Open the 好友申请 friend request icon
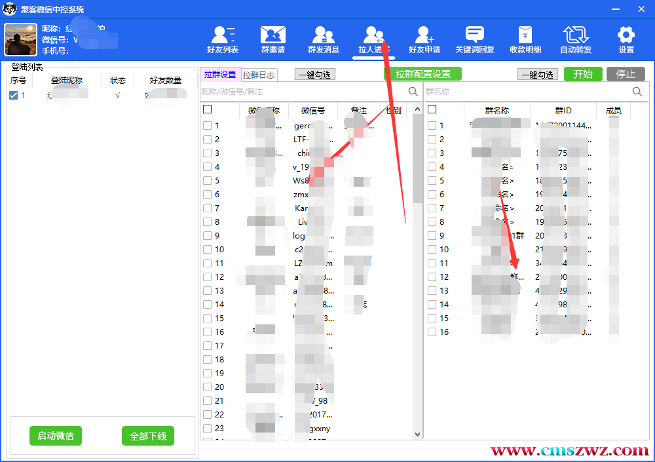Image resolution: width=655 pixels, height=462 pixels. [424, 39]
